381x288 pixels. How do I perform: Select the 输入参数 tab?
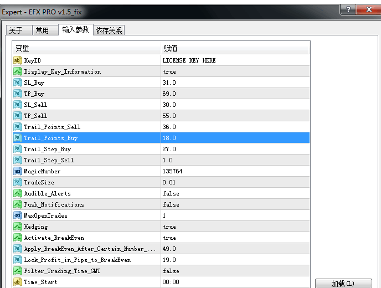pos(75,30)
